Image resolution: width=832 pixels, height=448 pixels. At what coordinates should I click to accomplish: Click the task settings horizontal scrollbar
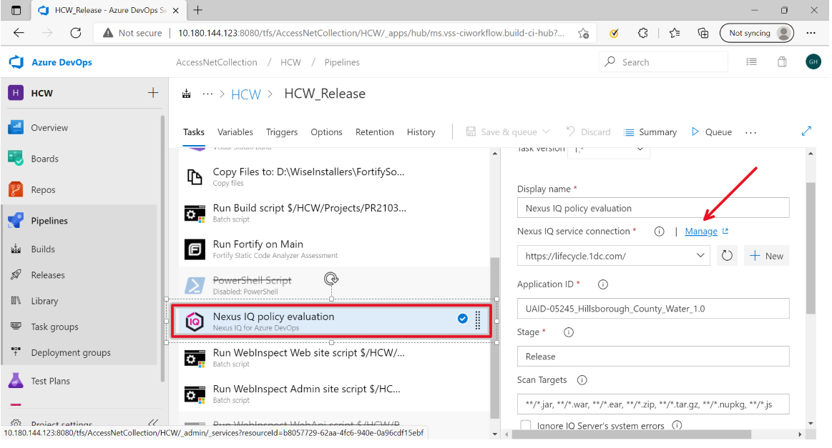tap(632, 434)
